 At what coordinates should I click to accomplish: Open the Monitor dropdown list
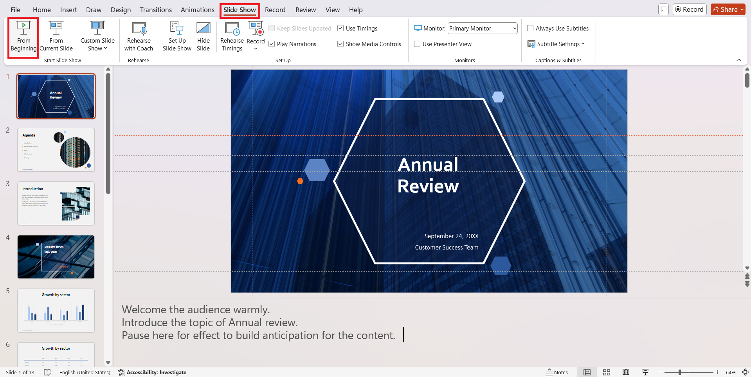pyautogui.click(x=483, y=29)
